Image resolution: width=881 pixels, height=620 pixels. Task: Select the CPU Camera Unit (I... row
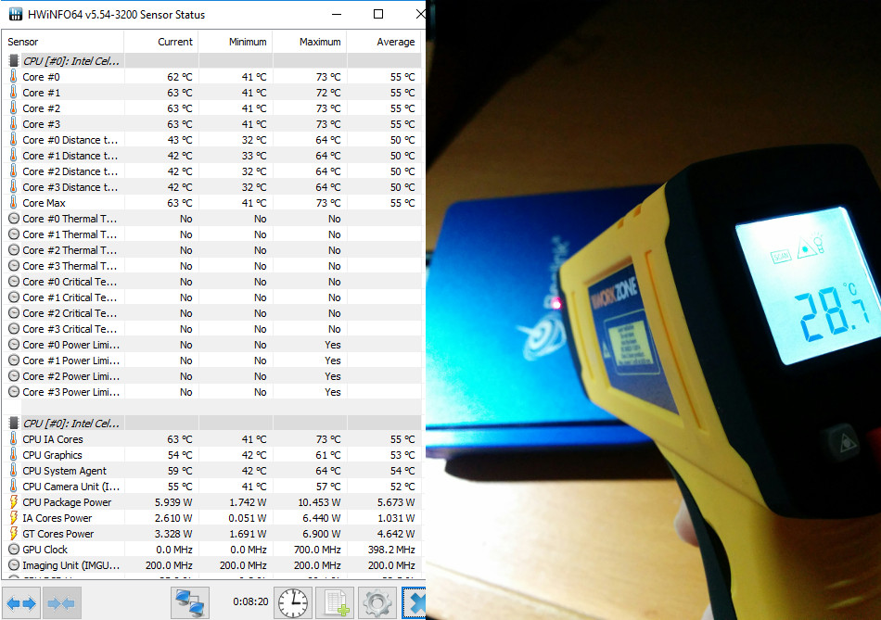click(x=213, y=487)
